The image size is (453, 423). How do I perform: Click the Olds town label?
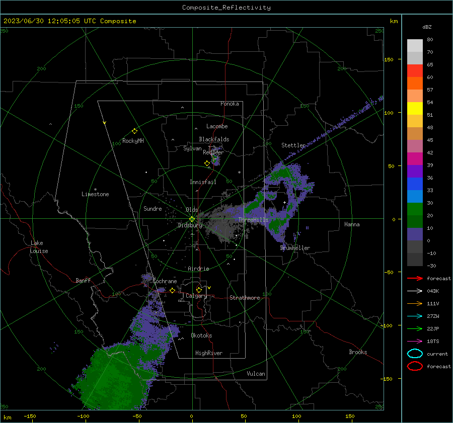(x=192, y=210)
